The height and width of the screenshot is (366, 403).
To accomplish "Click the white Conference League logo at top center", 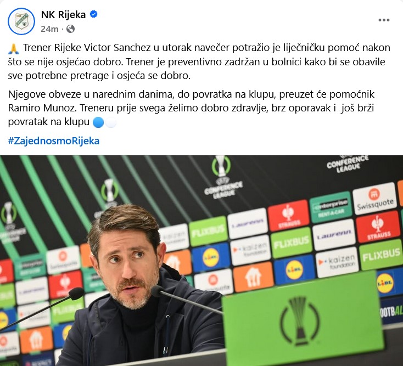I will tap(222, 177).
